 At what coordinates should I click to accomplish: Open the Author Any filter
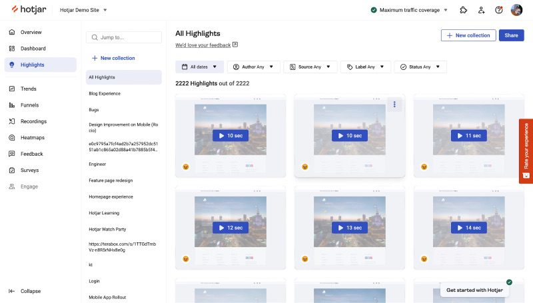[253, 67]
